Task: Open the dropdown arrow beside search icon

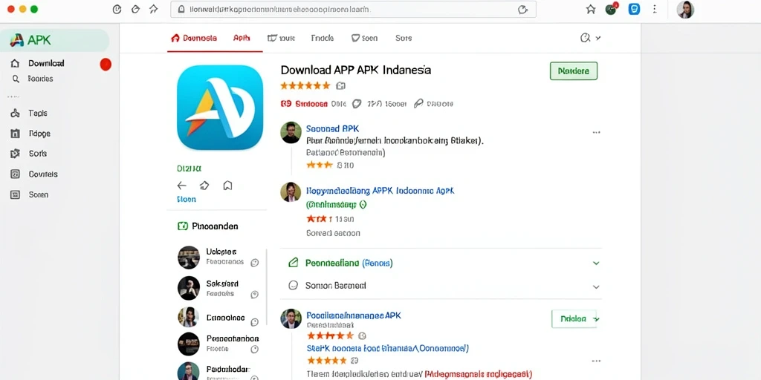Action: pos(598,38)
